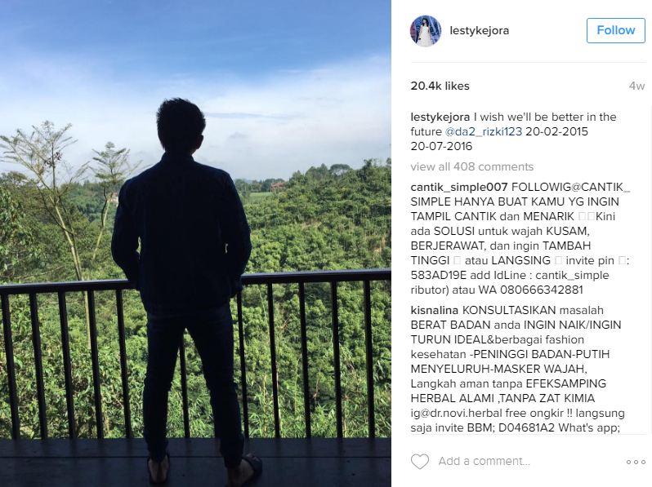Select the silhouette man balcony photo
Screen dimensions: 652x487
pyautogui.click(x=195, y=243)
